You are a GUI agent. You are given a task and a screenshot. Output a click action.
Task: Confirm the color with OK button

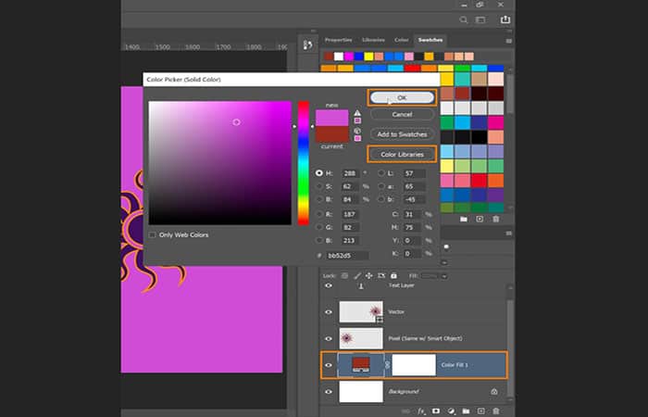pos(401,96)
